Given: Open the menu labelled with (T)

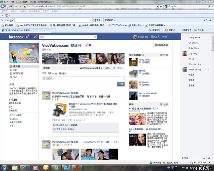Looking at the screenshot, I should (x=46, y=11).
